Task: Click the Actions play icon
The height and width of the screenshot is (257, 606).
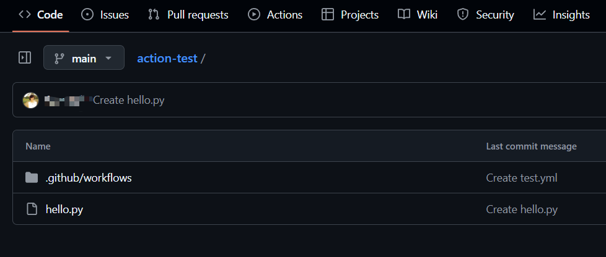Action: [254, 15]
